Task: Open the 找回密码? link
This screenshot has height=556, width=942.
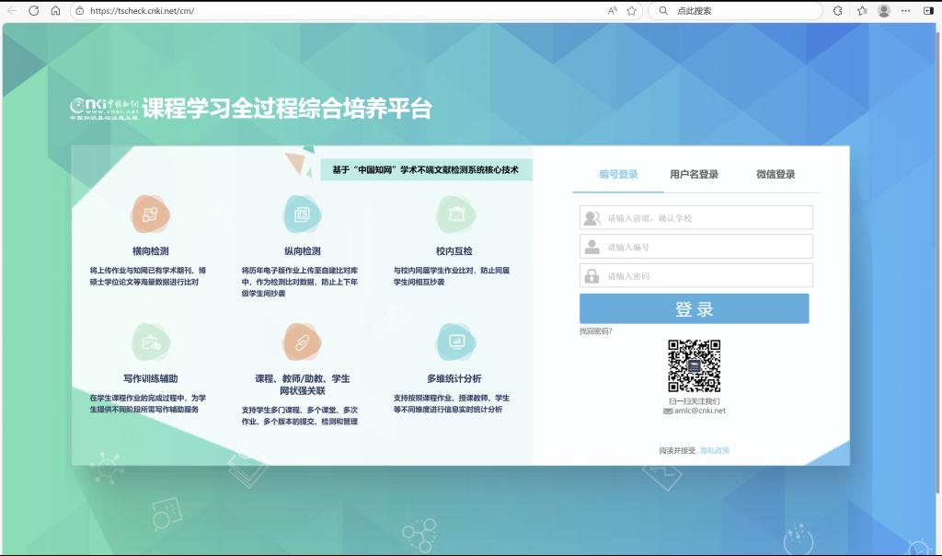Action: pyautogui.click(x=596, y=331)
